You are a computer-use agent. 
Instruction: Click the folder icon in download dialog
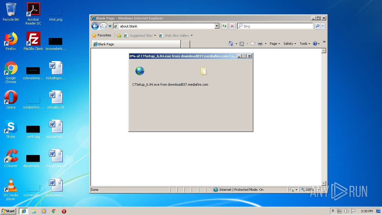204,71
